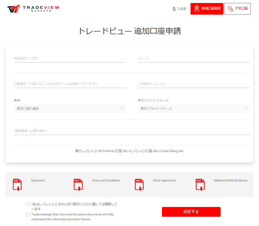Screen dimensions: 259x226
Task: Download the Terms and Conditions PDF icon
Action: 78,185
